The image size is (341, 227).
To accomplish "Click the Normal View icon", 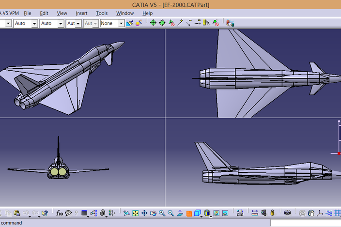I will click(x=180, y=213).
